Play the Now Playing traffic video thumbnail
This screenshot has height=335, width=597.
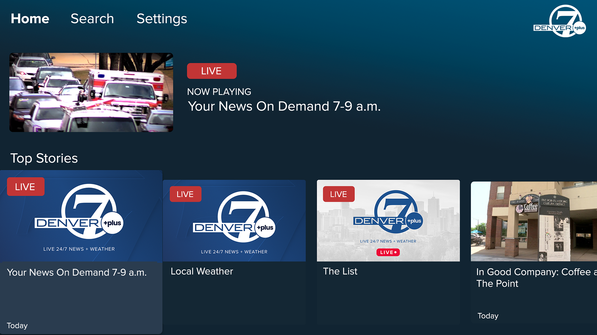click(91, 92)
